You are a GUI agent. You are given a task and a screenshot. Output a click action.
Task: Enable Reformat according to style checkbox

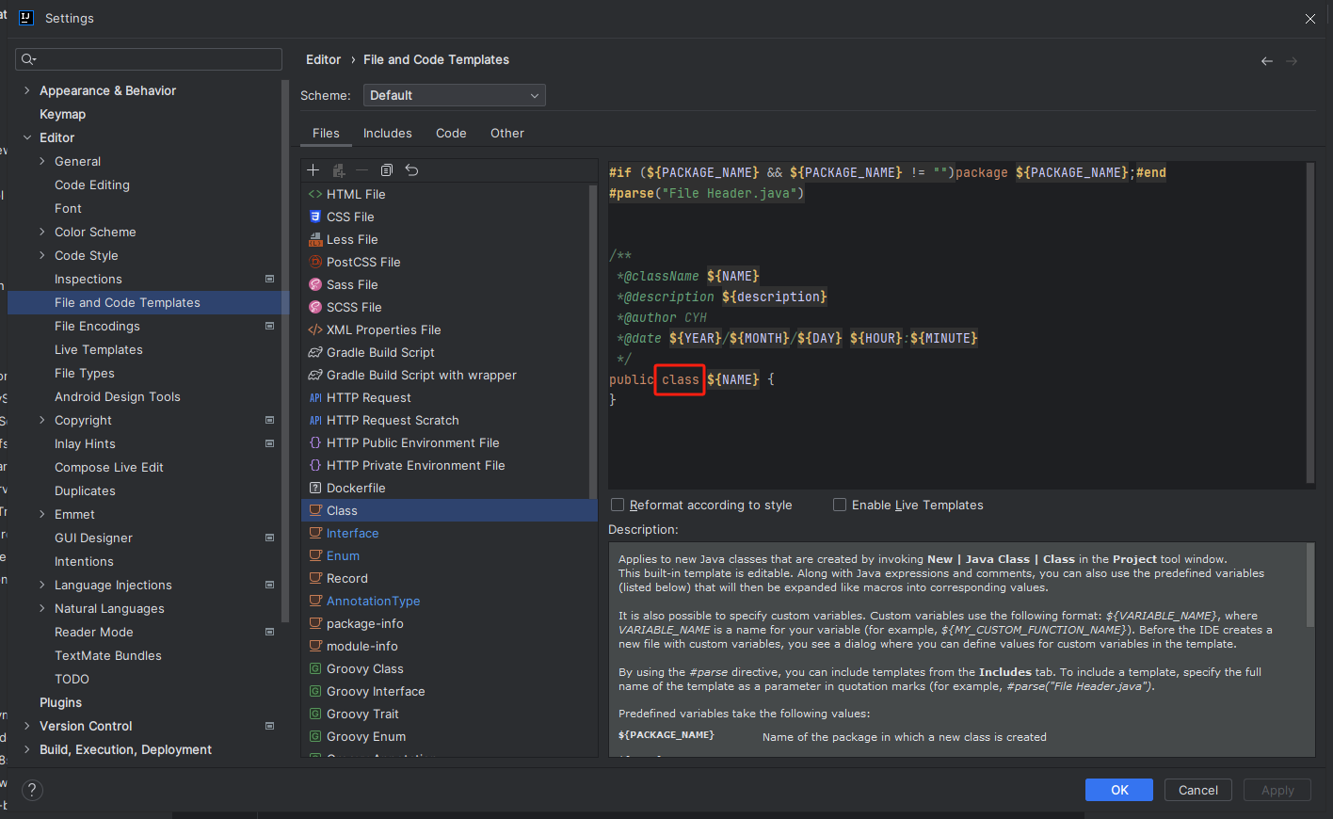618,505
